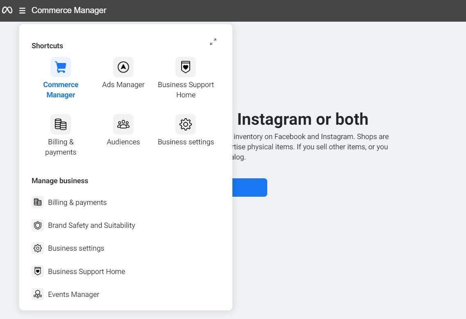Viewport: 466px width, 319px height.
Task: Click the Business settings gear icon
Action: (x=186, y=124)
